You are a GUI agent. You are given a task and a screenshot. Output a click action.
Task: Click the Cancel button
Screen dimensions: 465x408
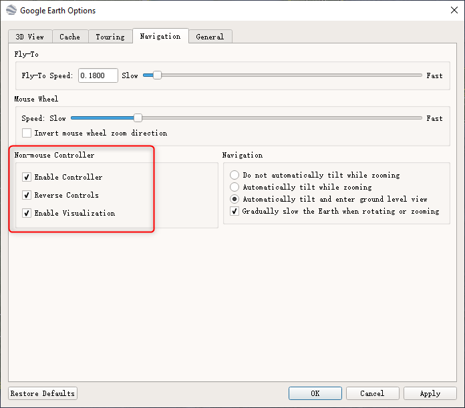coord(373,393)
